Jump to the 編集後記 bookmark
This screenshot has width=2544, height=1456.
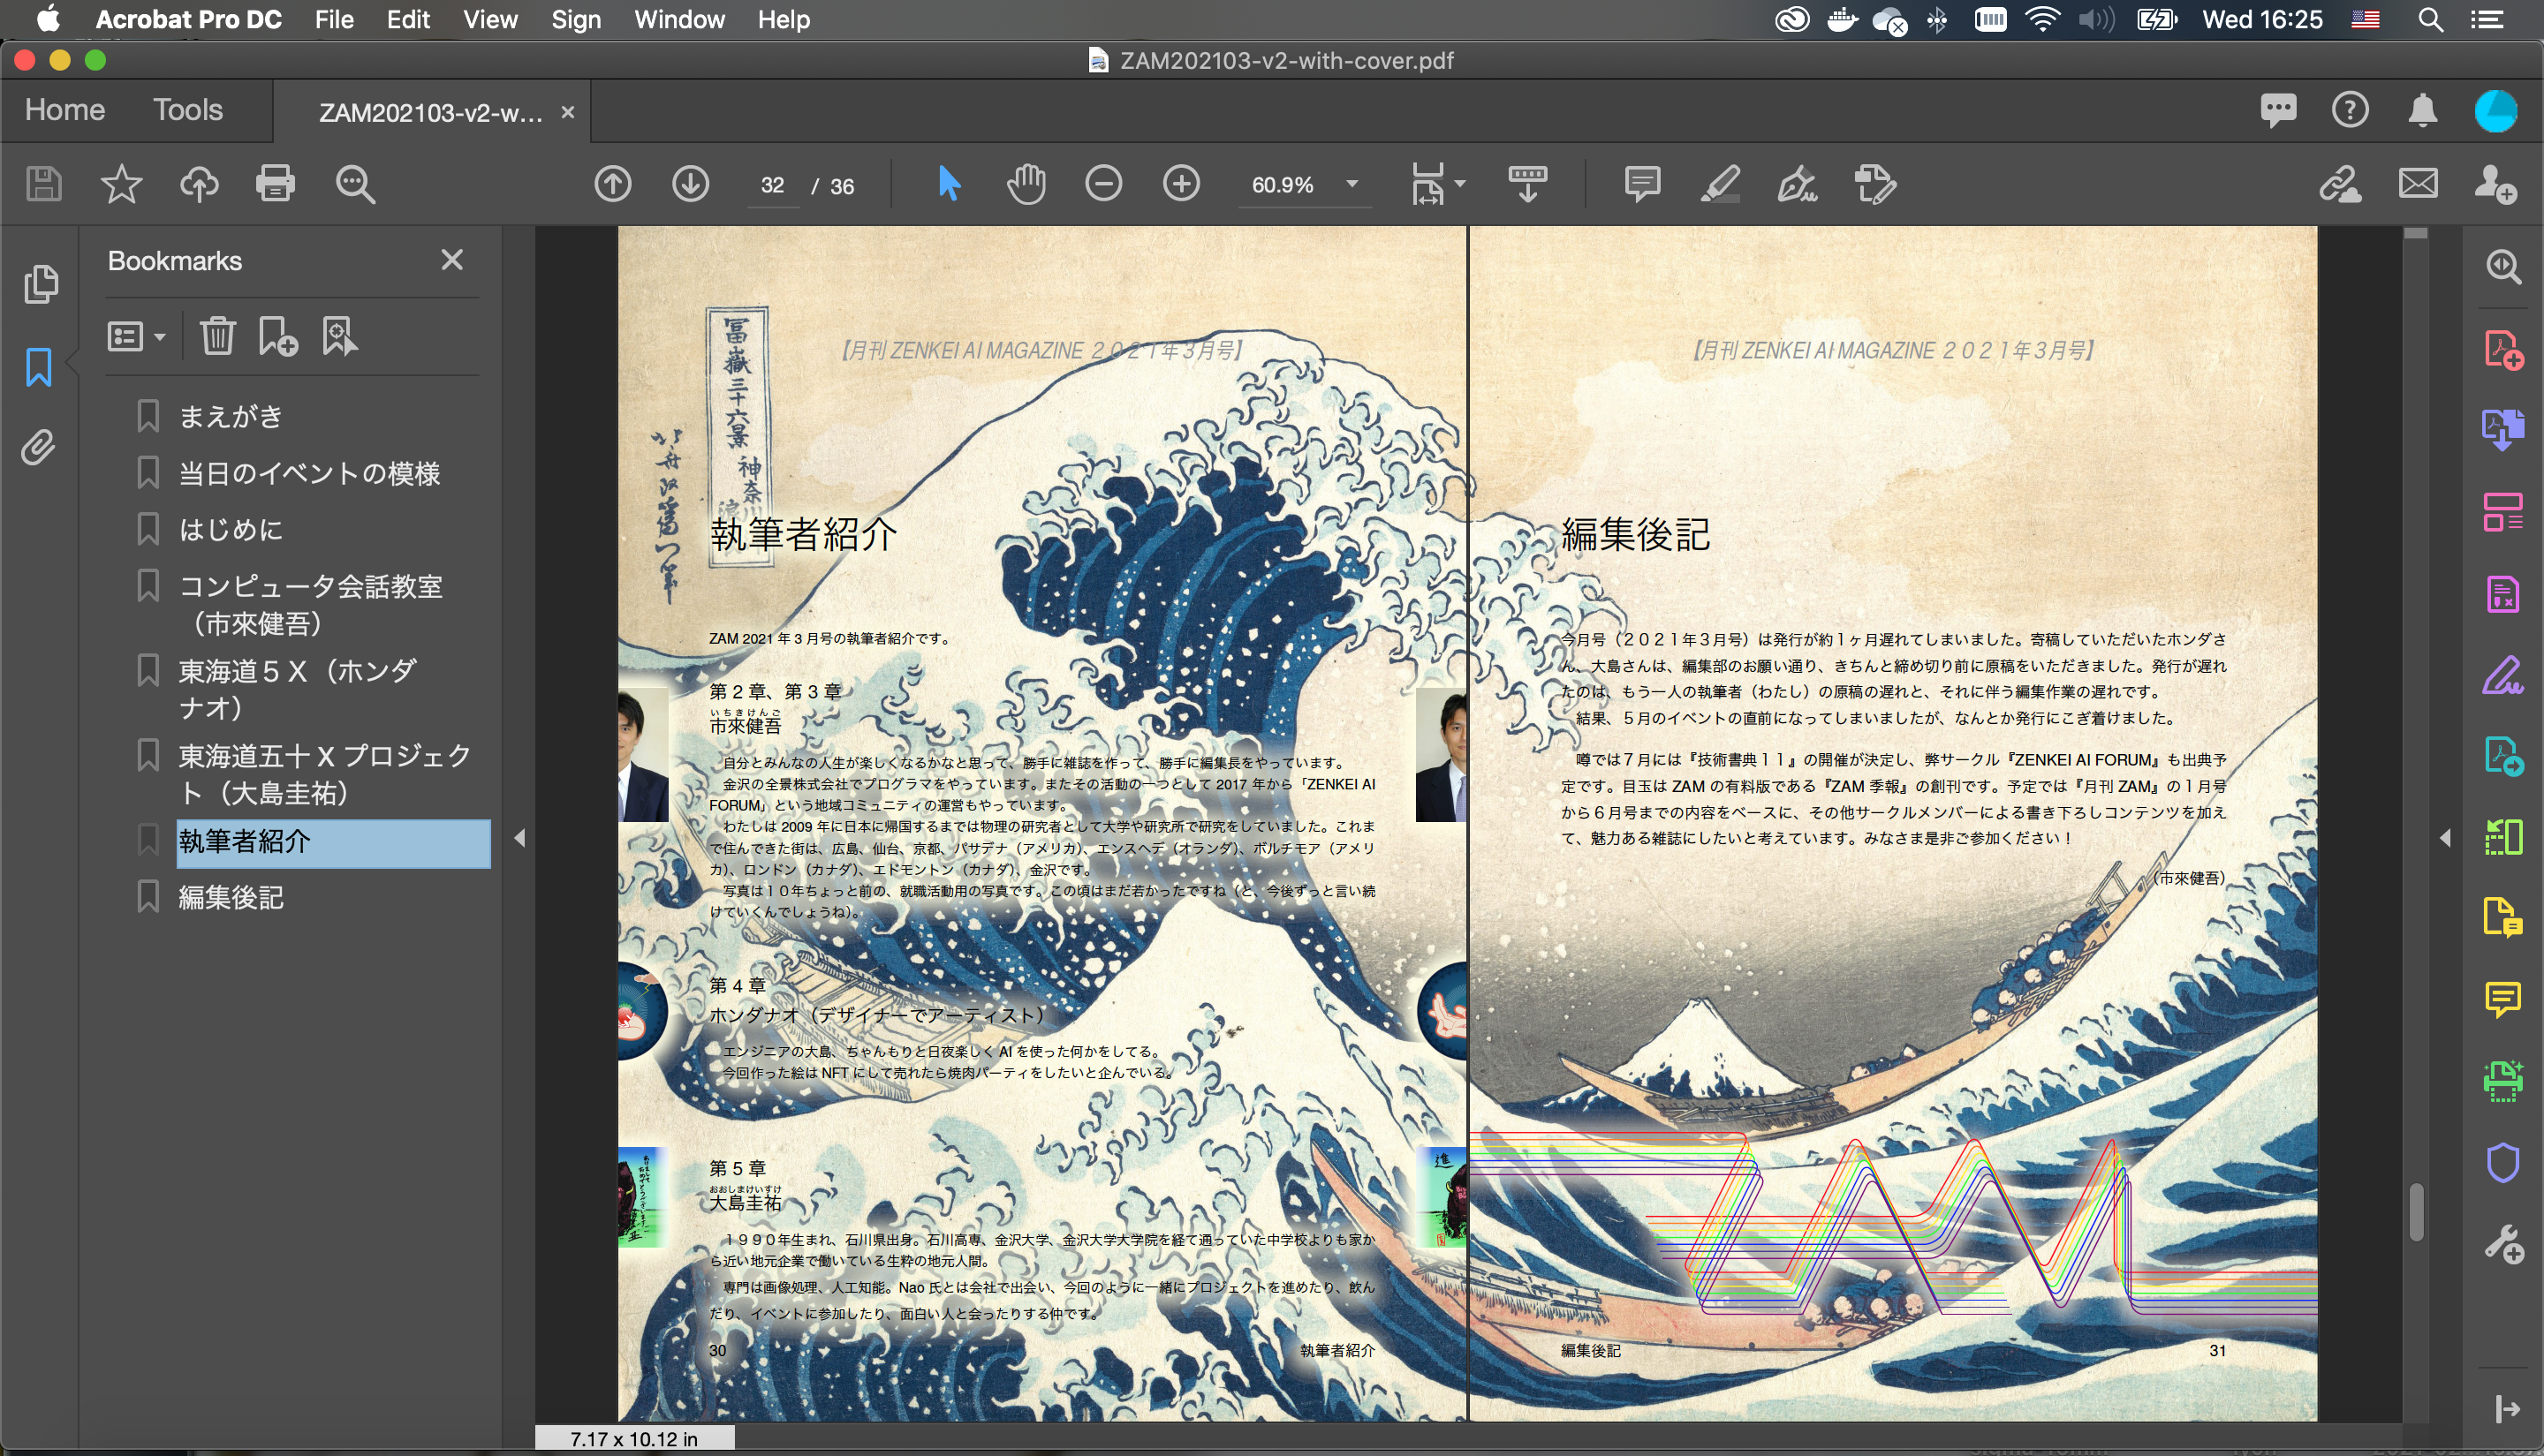pos(231,898)
